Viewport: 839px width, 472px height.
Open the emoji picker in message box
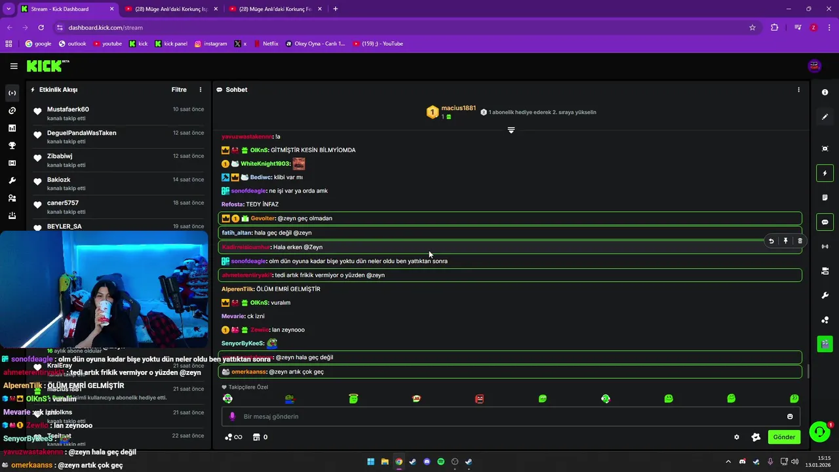pyautogui.click(x=790, y=416)
